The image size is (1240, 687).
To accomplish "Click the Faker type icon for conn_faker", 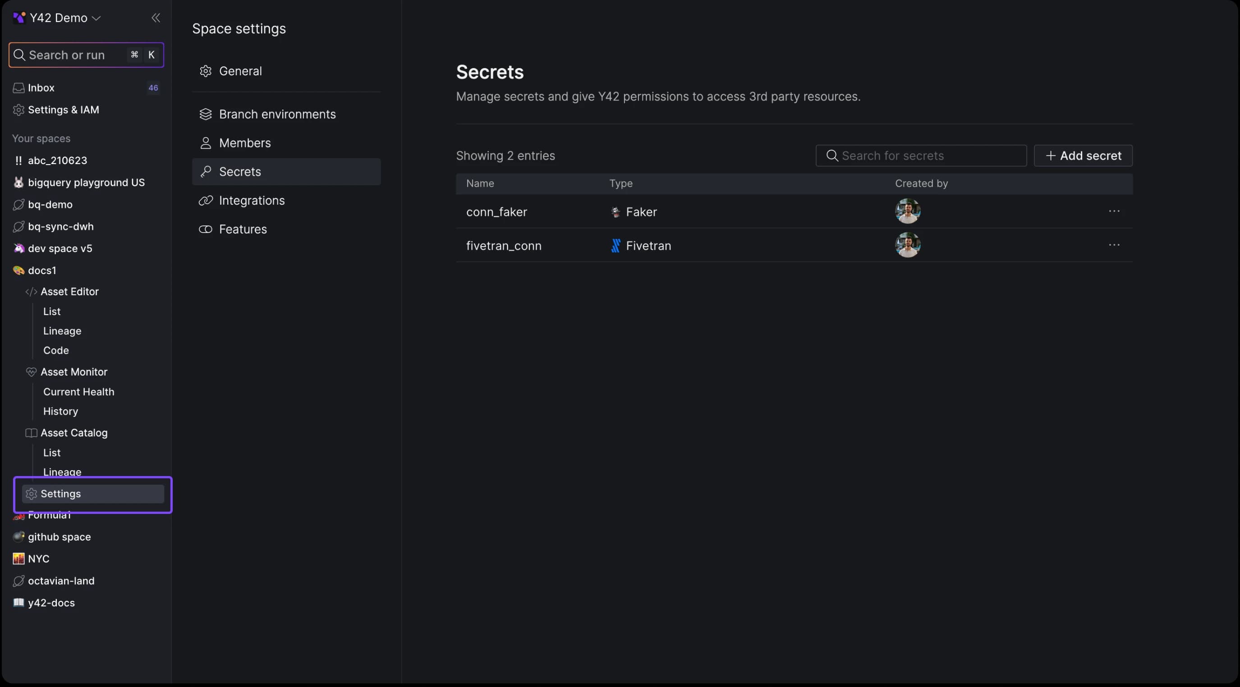I will [x=615, y=211].
